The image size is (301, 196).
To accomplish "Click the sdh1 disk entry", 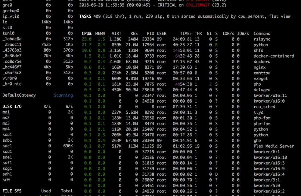I will (x=7, y=174).
